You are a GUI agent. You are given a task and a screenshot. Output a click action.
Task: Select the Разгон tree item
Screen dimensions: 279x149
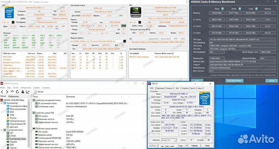[11, 118]
